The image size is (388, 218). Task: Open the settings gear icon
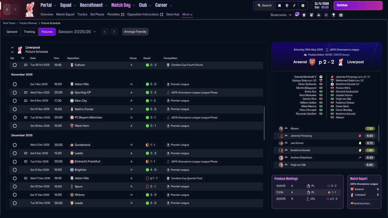(303, 5)
